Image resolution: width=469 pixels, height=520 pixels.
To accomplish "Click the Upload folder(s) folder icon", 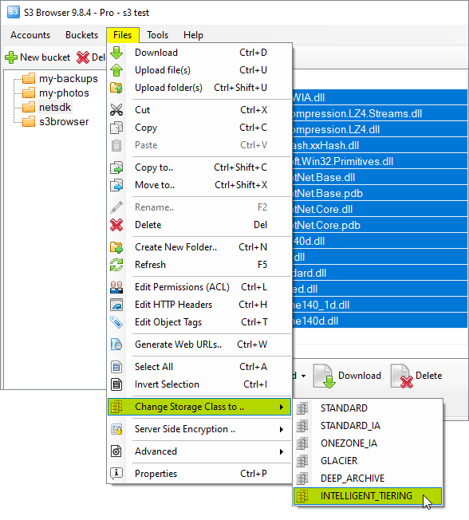I will pos(116,88).
